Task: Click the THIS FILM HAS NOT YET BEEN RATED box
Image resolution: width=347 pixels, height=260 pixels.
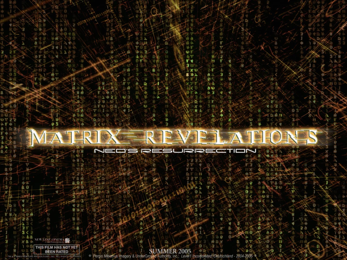Action: (x=57, y=249)
